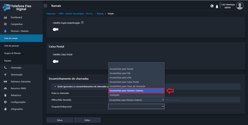
Task: Click the Salvar button
Action: point(60,120)
